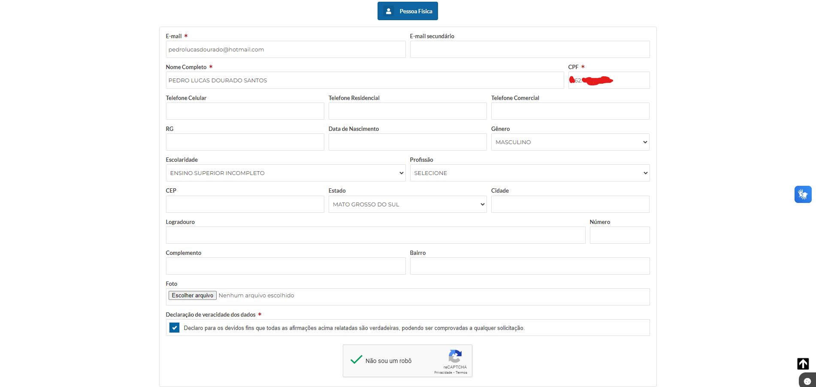Screen dimensions: 816x387
Task: Click the reCAPTCHA logo icon
Action: (x=455, y=356)
